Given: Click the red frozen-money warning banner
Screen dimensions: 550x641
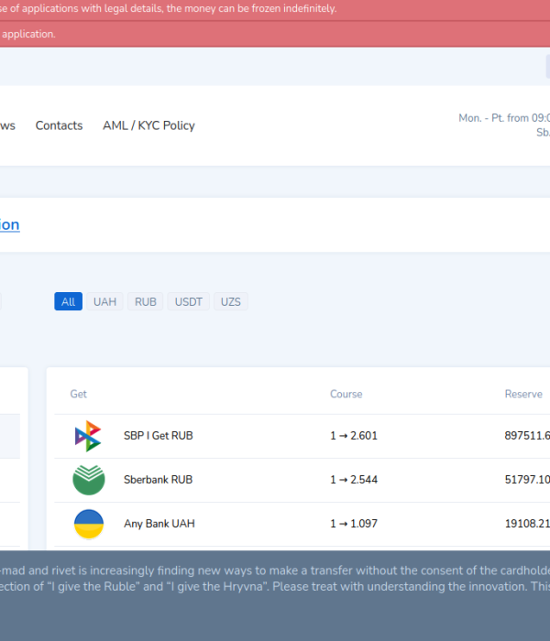Looking at the screenshot, I should coord(275,9).
